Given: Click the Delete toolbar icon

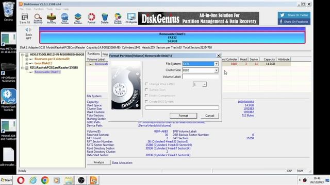Looking at the screenshot, I should [105, 18].
